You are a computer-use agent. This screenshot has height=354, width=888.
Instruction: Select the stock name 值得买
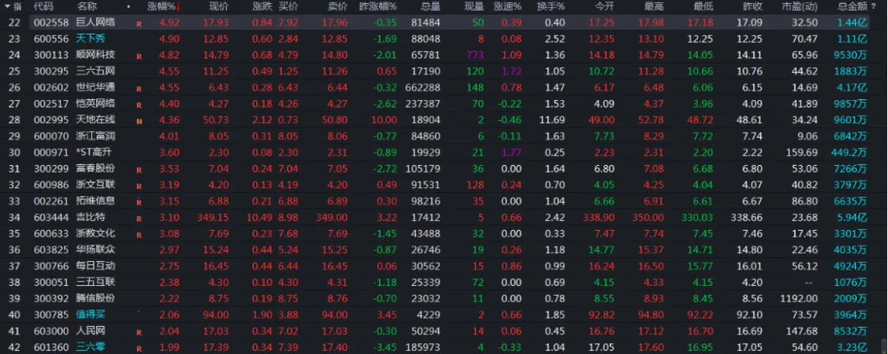click(x=91, y=315)
